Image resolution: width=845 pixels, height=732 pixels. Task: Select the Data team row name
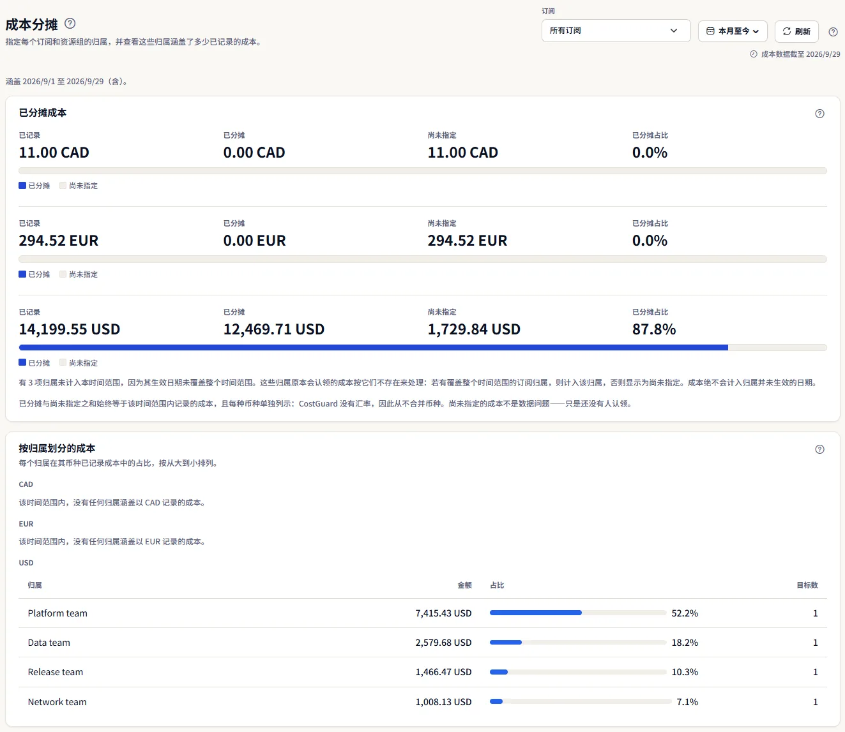pos(49,643)
